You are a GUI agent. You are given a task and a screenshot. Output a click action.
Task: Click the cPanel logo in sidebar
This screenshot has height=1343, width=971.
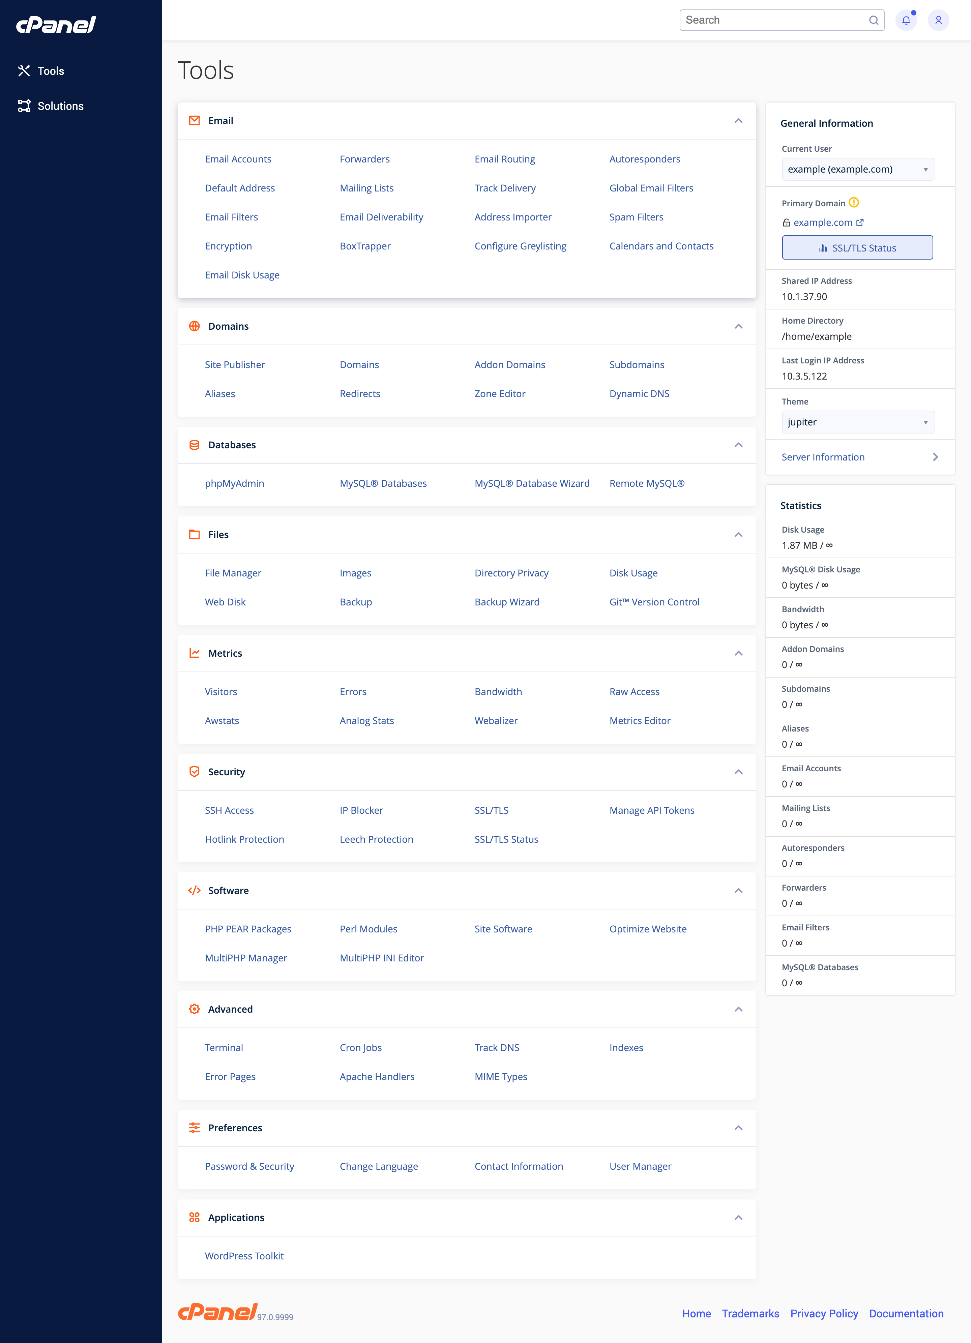[x=56, y=25]
